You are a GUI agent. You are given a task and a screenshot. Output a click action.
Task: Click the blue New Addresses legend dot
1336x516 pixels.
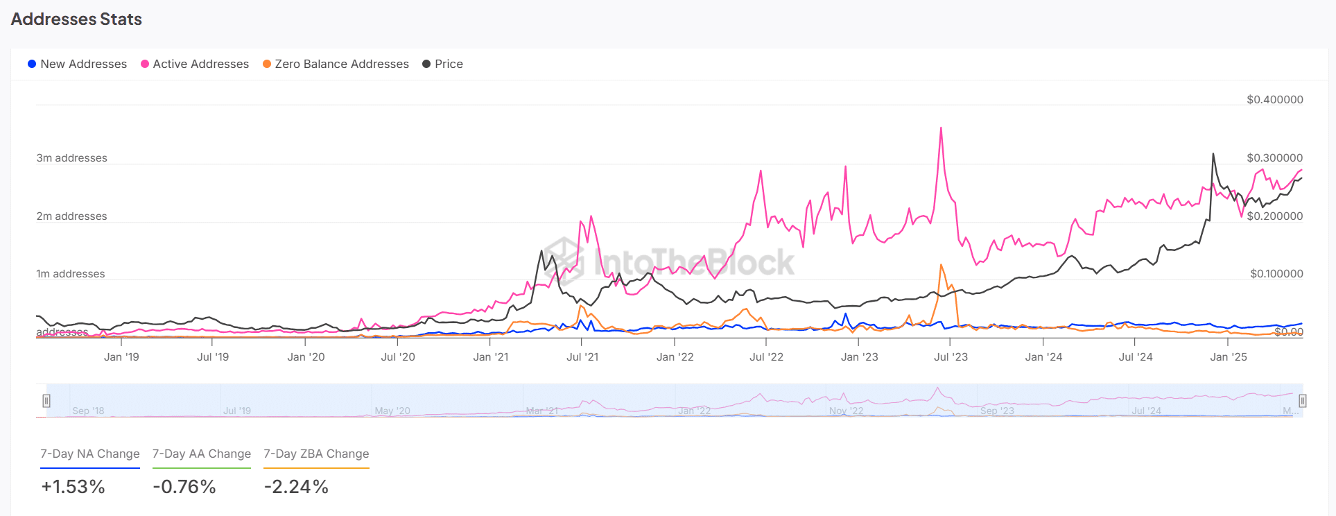[31, 64]
